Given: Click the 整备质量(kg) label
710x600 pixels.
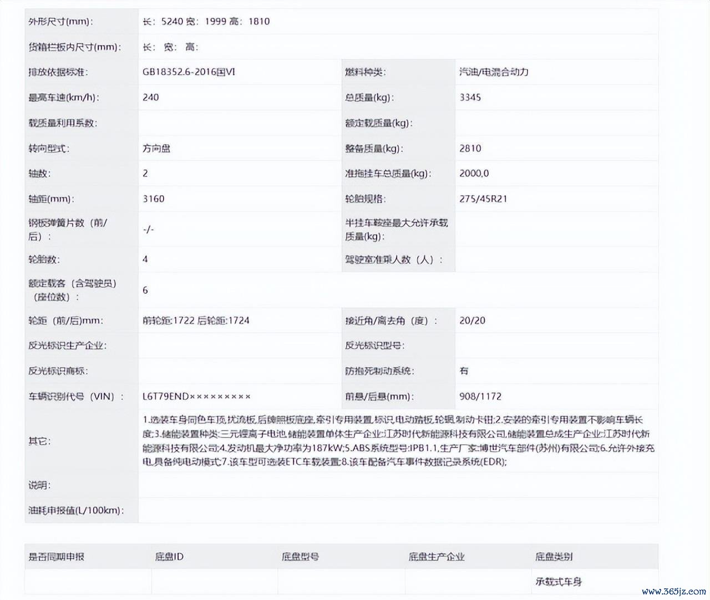Looking at the screenshot, I should pos(374,149).
